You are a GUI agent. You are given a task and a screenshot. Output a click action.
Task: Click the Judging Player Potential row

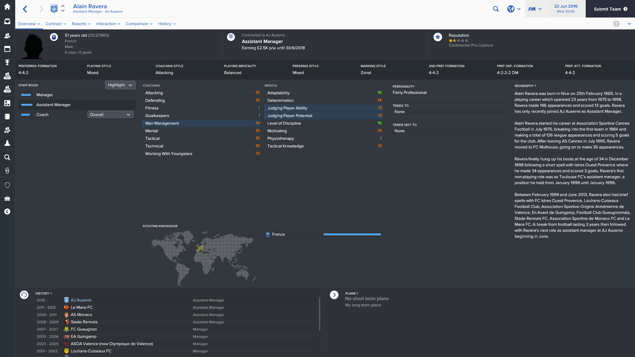click(324, 116)
